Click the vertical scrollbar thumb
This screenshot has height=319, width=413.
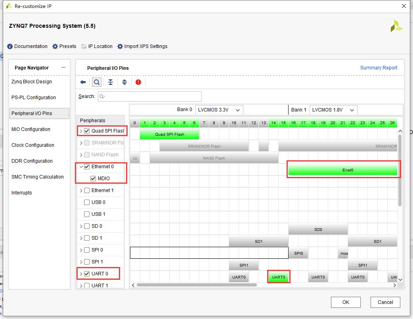pyautogui.click(x=400, y=170)
